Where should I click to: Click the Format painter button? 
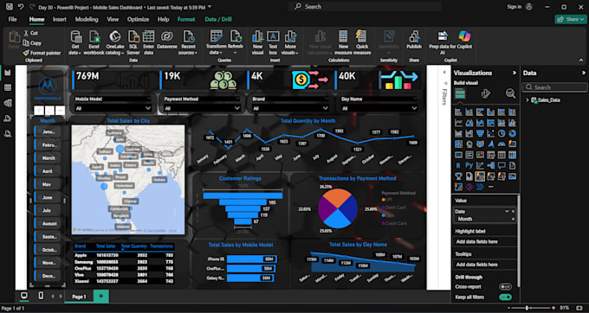click(42, 53)
